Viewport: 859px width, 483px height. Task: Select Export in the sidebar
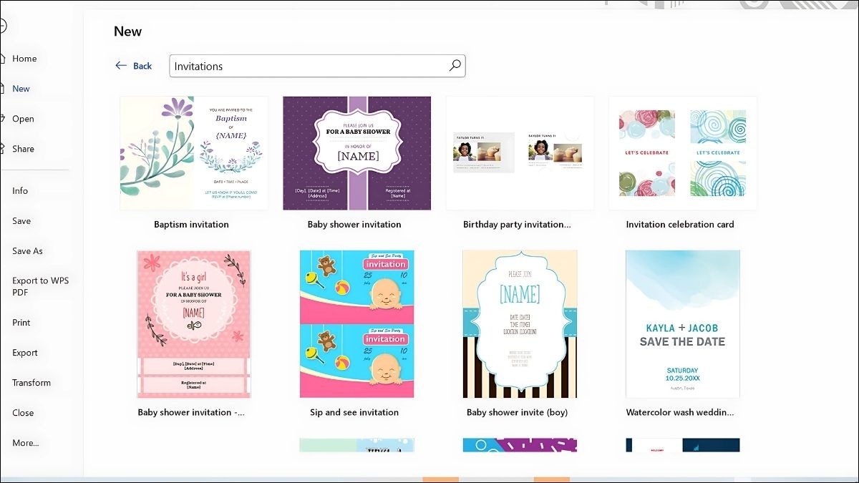coord(25,352)
